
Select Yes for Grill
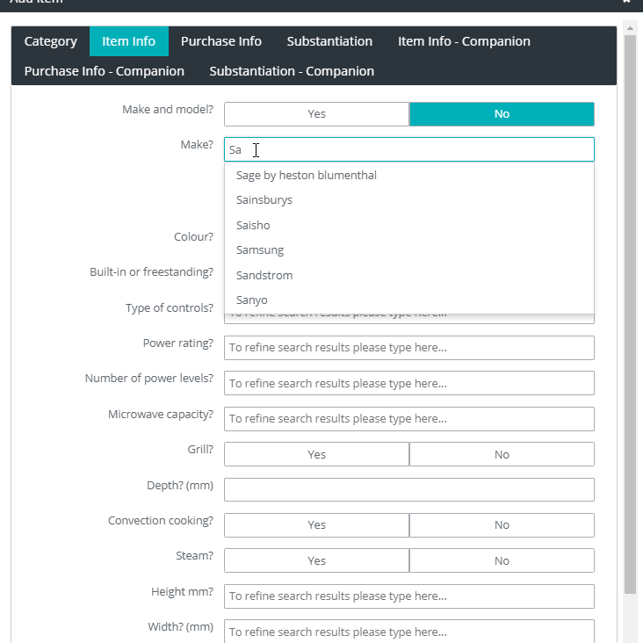pos(316,454)
